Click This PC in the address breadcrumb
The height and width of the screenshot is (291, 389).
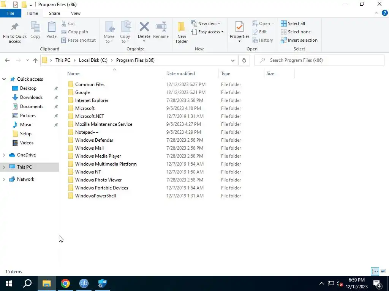(x=63, y=60)
